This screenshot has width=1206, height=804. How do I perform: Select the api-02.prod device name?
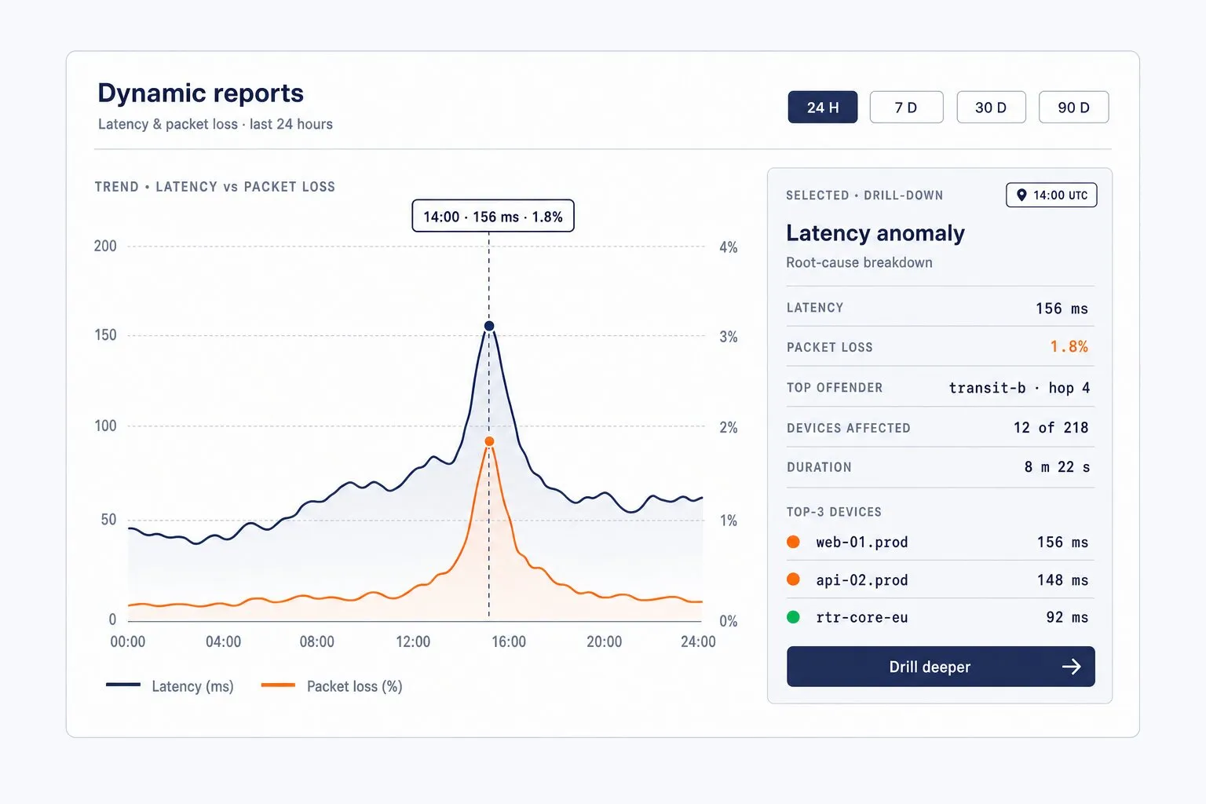[862, 580]
